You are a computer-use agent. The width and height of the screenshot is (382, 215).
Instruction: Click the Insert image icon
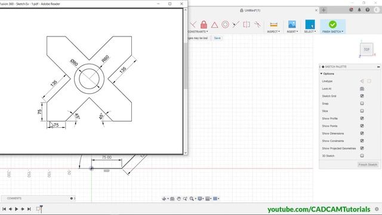(x=292, y=24)
